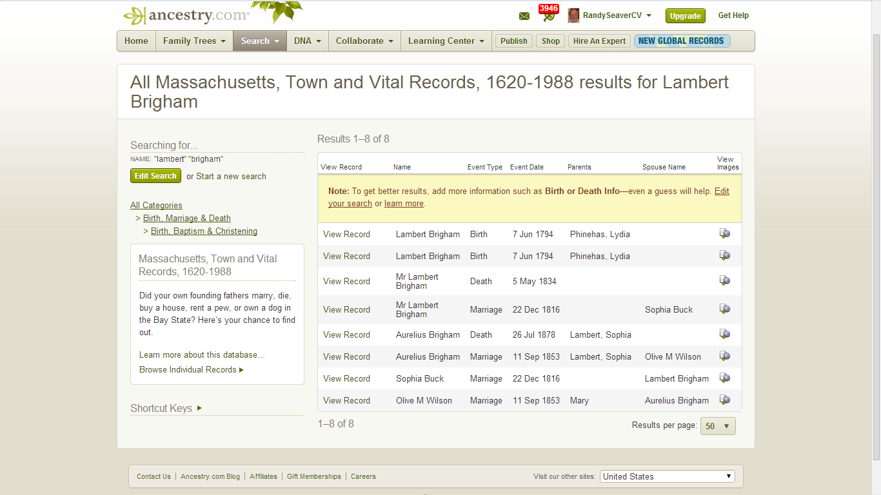This screenshot has width=881, height=495.
Task: Click Contact Us in footer
Action: coord(153,476)
